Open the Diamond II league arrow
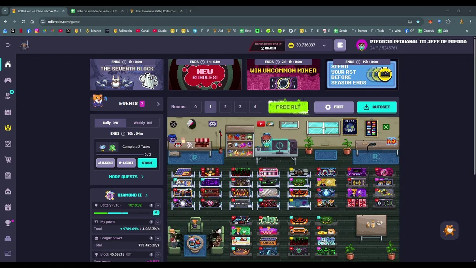This screenshot has width=476, height=268. pos(146,195)
